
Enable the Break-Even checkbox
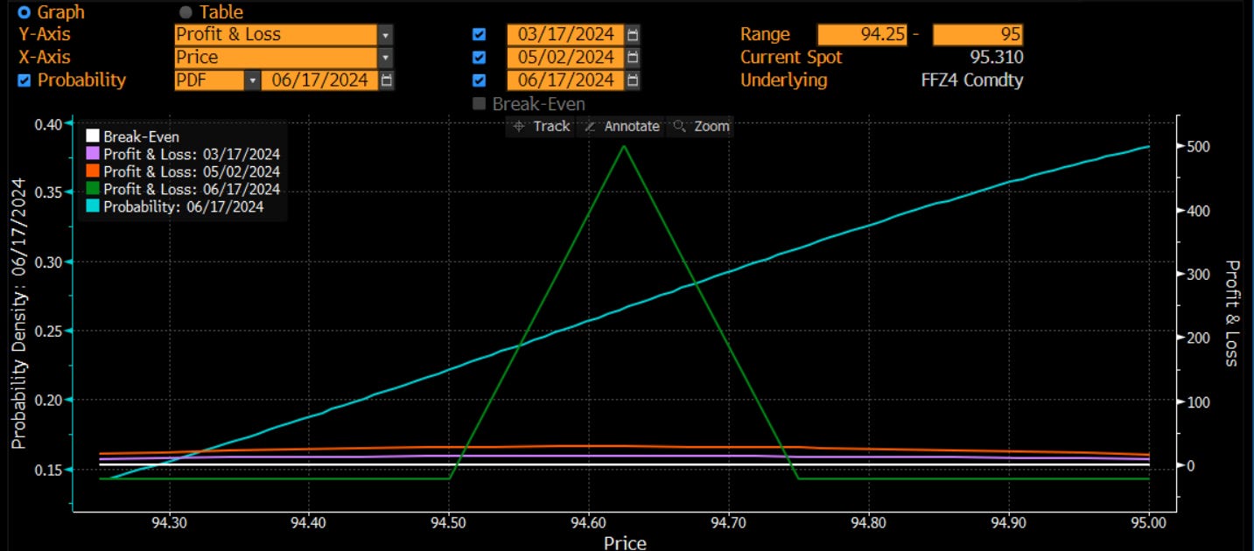coord(480,102)
